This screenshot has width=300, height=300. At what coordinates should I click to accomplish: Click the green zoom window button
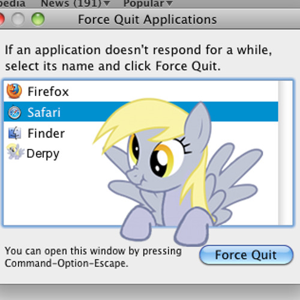tap(38, 19)
